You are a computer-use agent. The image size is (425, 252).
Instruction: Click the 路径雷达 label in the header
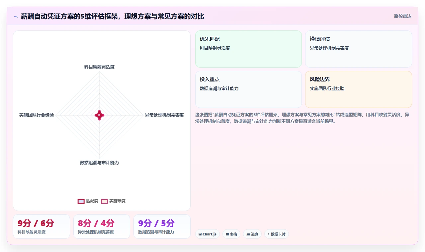pyautogui.click(x=402, y=16)
